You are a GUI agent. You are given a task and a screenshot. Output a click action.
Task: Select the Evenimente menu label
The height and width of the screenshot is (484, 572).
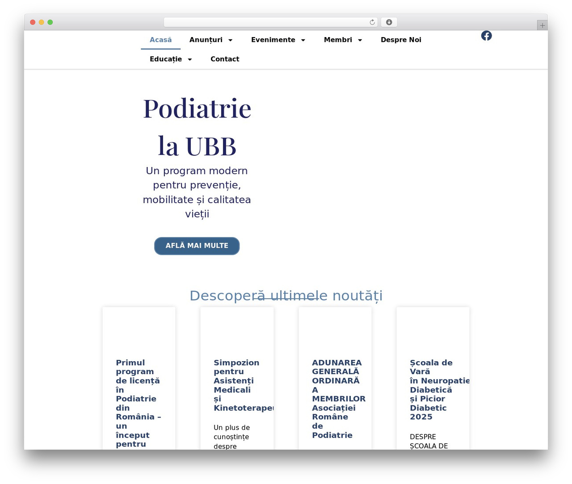273,40
